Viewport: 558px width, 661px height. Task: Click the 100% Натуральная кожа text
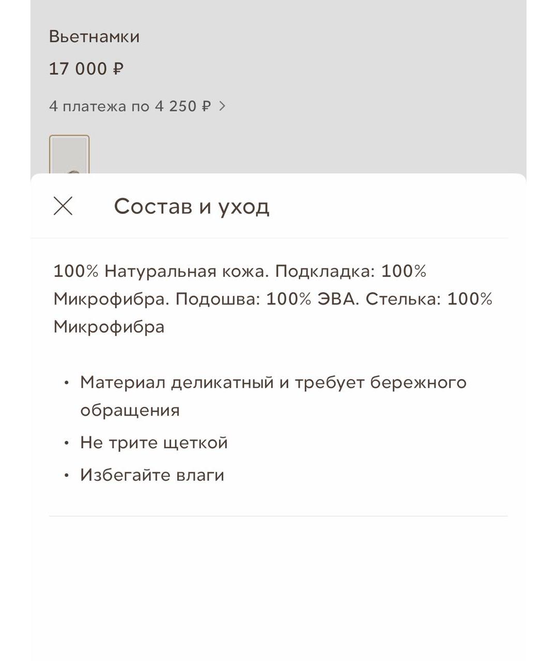pos(161,271)
